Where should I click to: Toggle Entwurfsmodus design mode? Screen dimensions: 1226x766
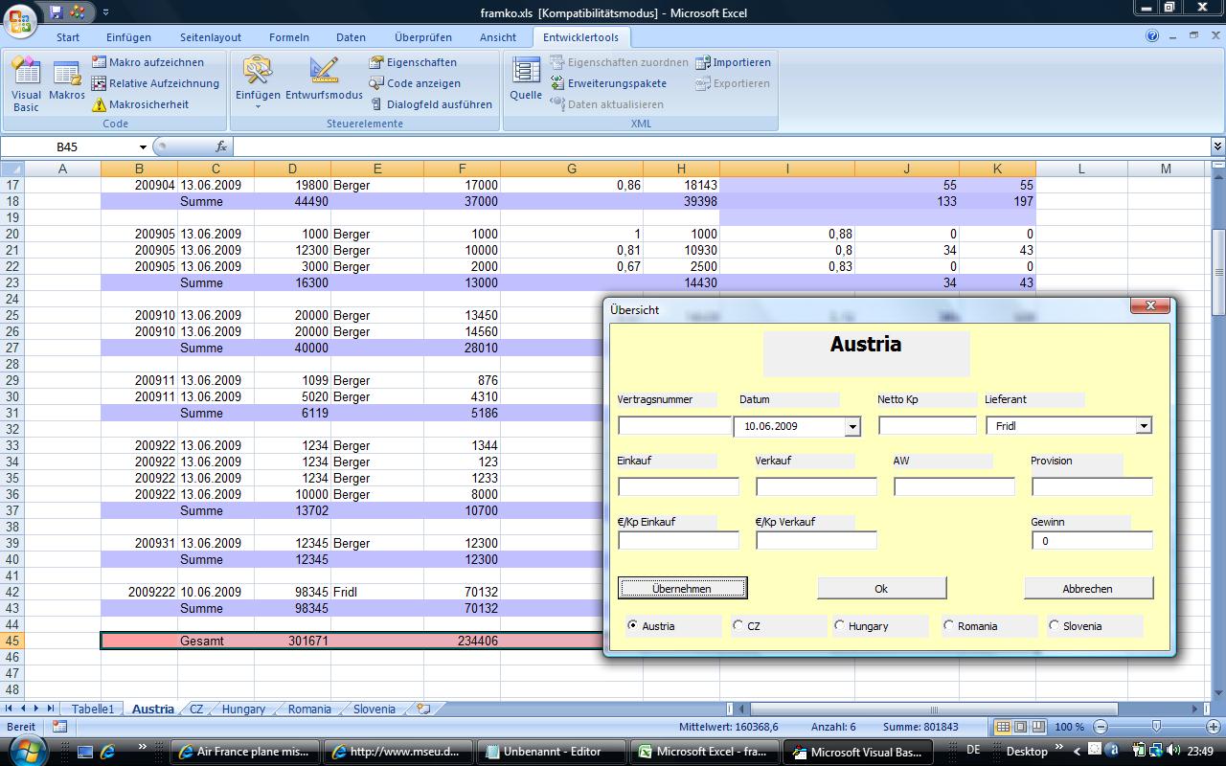324,80
